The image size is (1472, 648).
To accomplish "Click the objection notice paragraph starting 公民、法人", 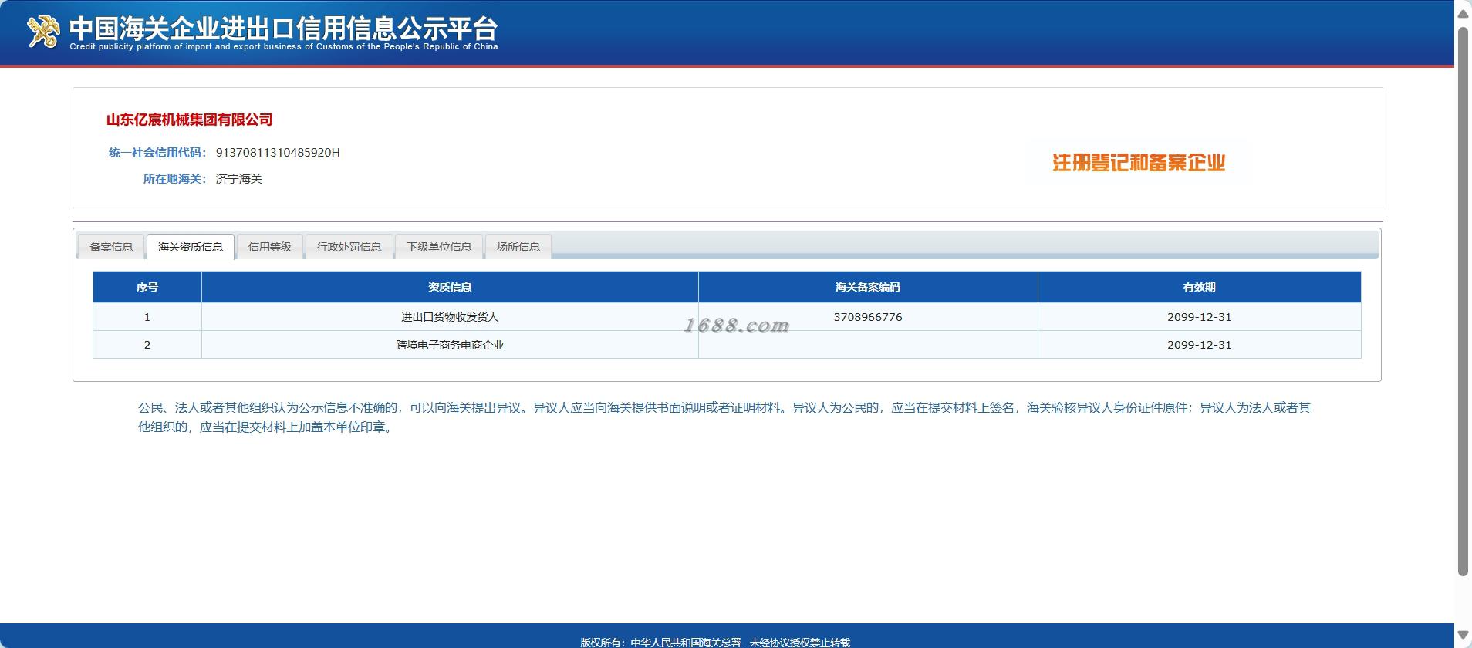I will [724, 417].
